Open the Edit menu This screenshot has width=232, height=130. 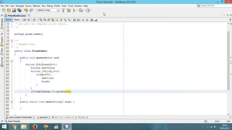coord(7,6)
